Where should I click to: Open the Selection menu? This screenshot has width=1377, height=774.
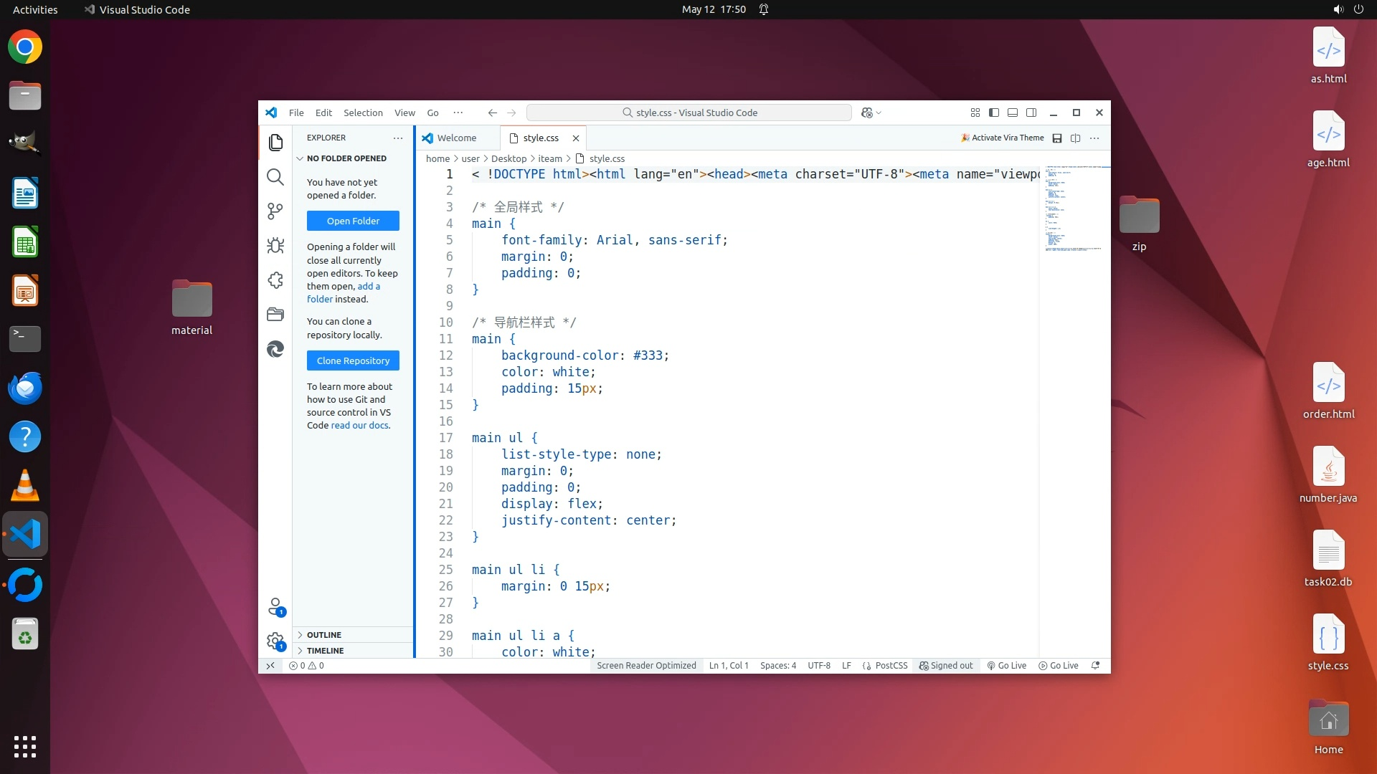pos(363,113)
